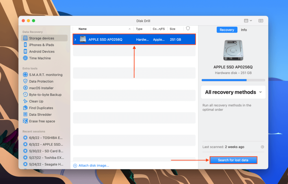Screen dimensions: 288x184
Task: Select the Recovery tab
Action: click(x=227, y=30)
